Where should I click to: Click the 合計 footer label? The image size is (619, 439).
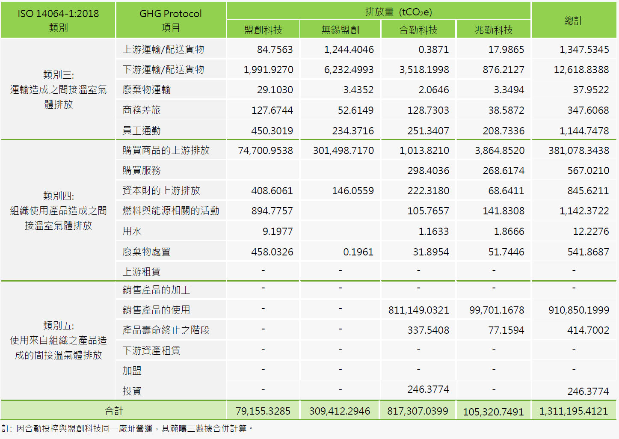114,411
